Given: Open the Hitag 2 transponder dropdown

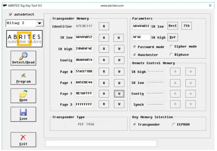Looking at the screenshot, I should (x=39, y=23).
